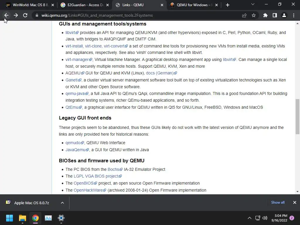Open the virt-manager link
This screenshot has height=225, width=300.
point(79,59)
